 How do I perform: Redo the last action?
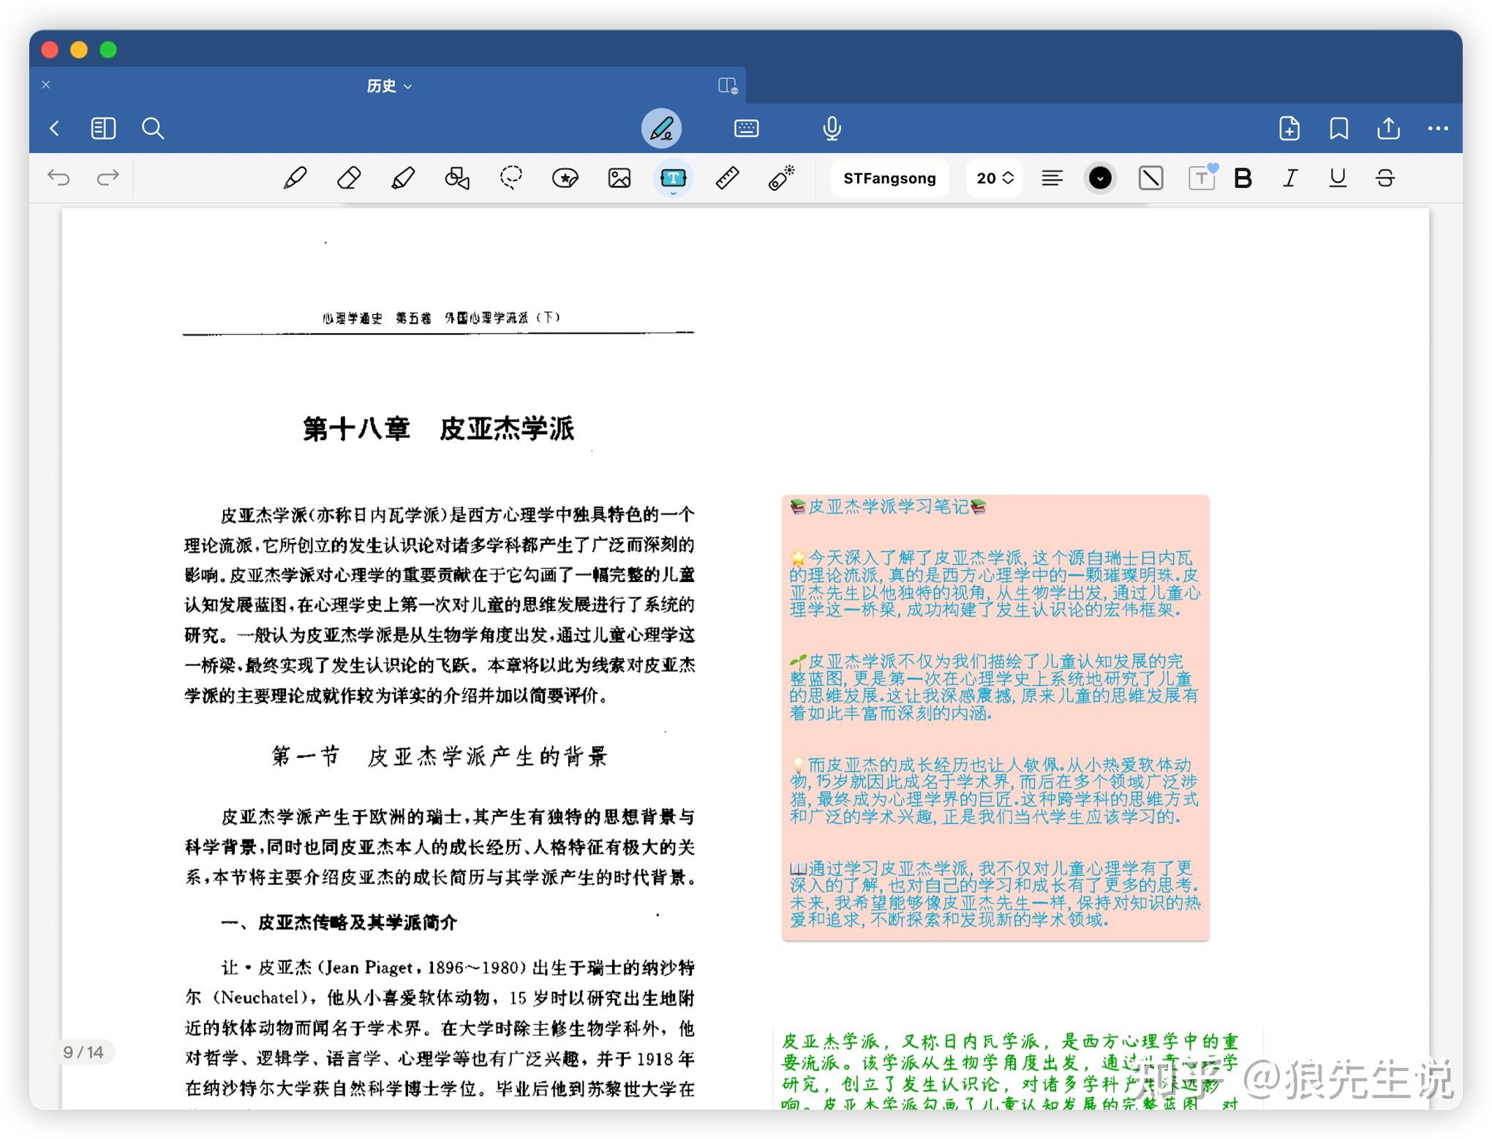108,178
